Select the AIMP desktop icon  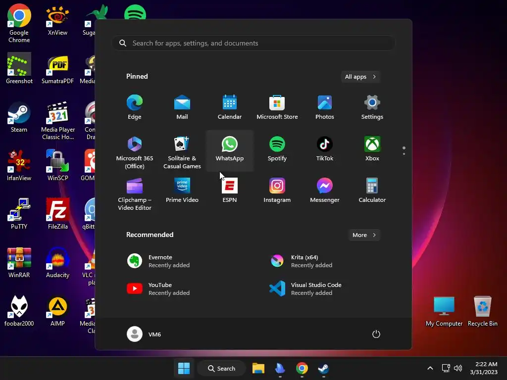click(57, 311)
